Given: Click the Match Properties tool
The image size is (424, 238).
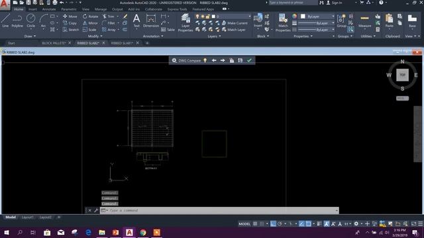Looking at the screenshot, I should pyautogui.click(x=283, y=23).
